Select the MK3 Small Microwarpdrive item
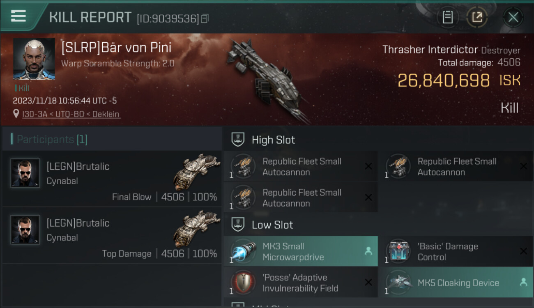Image resolution: width=534 pixels, height=308 pixels. point(301,251)
